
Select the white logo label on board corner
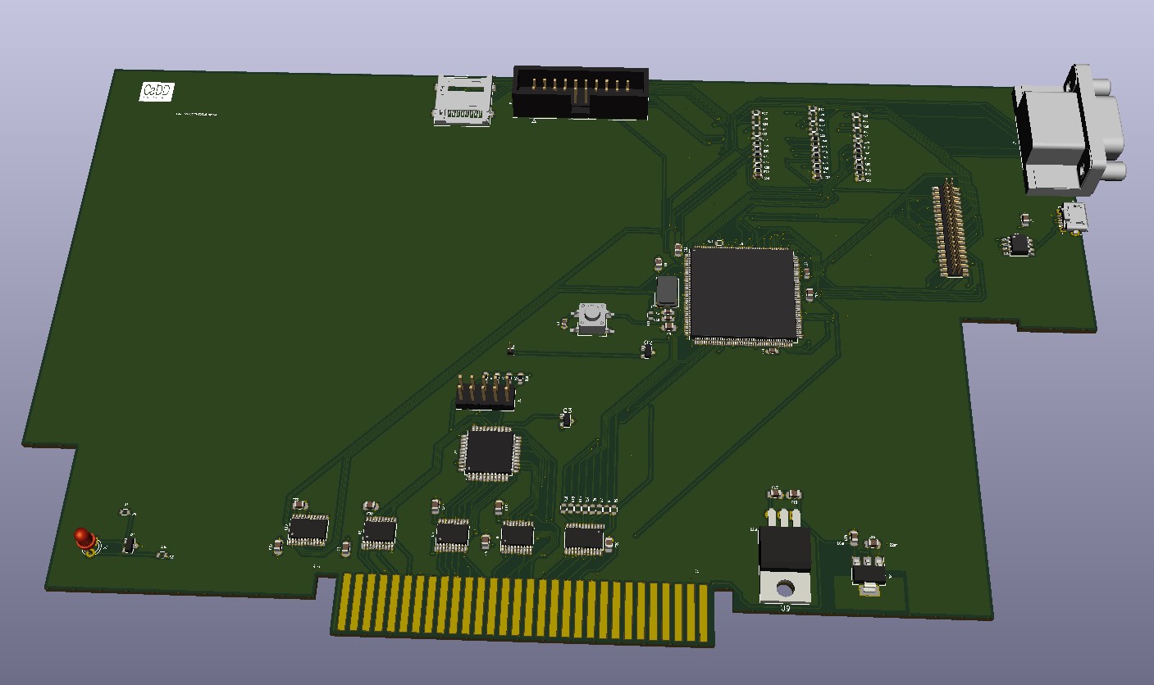click(156, 92)
